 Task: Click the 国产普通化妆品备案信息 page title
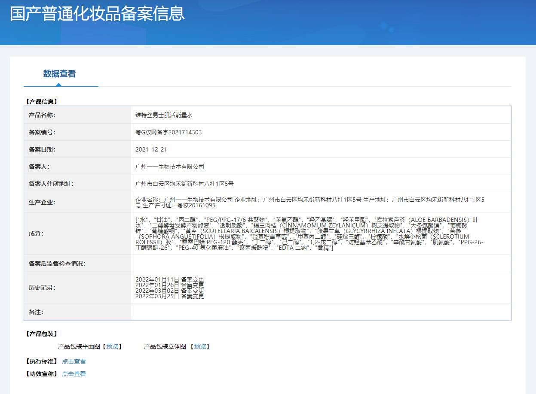point(98,13)
